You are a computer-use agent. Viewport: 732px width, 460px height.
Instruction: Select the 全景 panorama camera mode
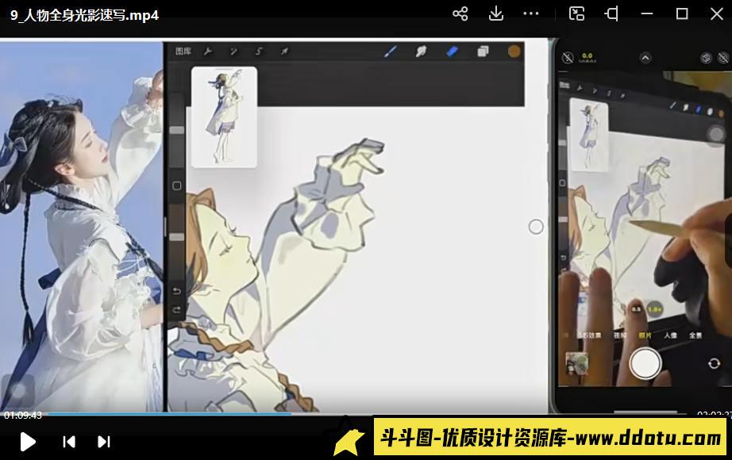tap(695, 335)
